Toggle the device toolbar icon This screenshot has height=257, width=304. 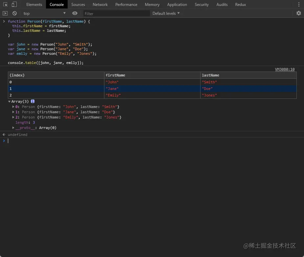(14, 5)
